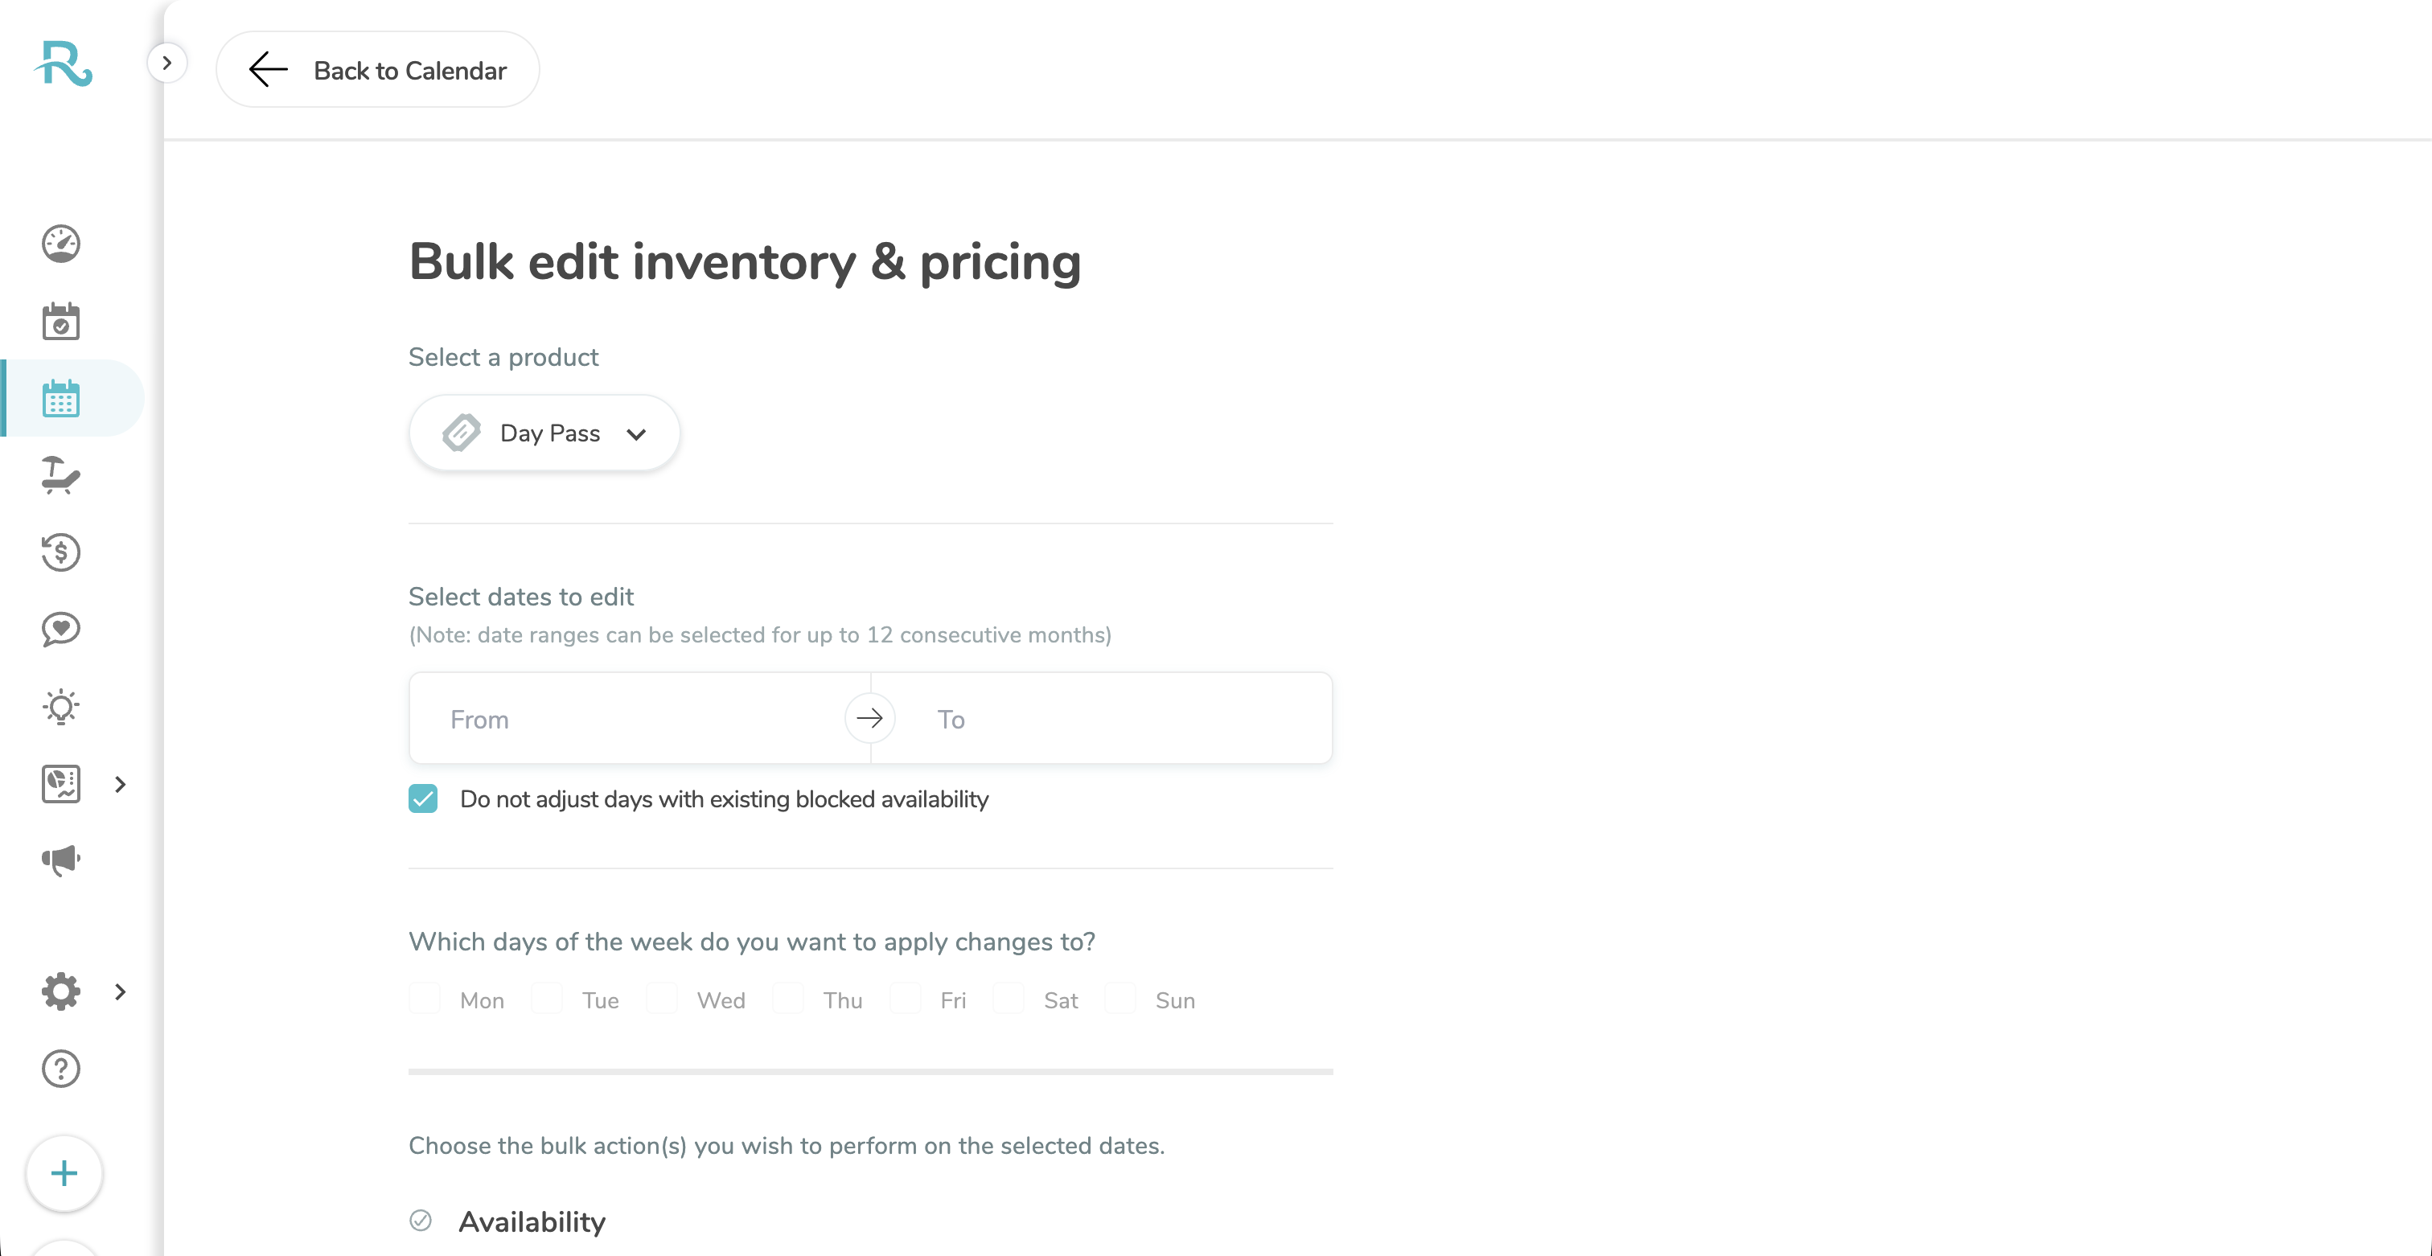Expand the reports sidebar chevron
Screen dimensions: 2432x1256
[x=120, y=784]
